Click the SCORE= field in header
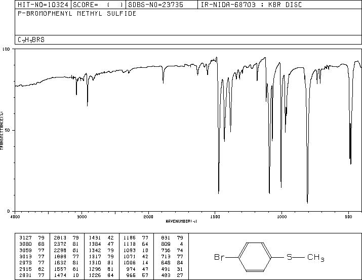This screenshot has width=362, height=280. pyautogui.click(x=98, y=5)
